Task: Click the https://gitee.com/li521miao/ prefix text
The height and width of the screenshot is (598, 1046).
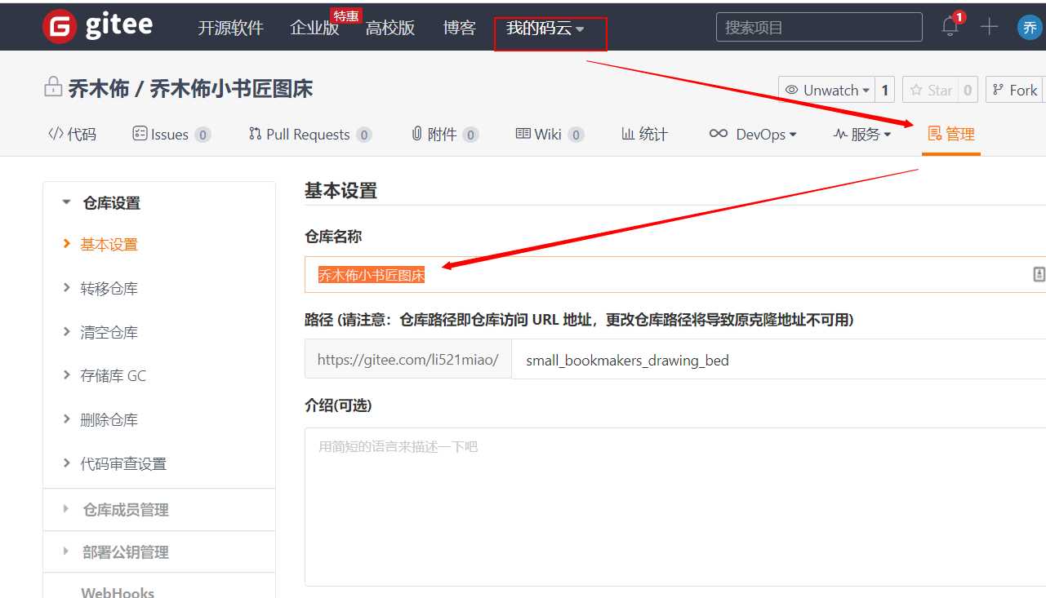Action: pyautogui.click(x=407, y=360)
